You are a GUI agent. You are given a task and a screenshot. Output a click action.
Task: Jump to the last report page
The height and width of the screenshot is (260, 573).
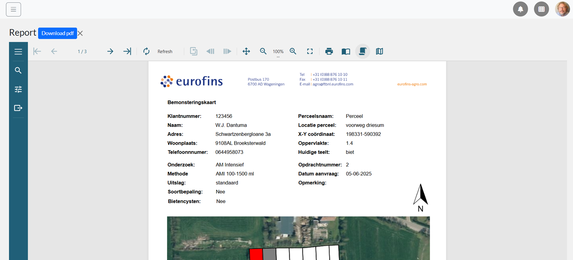tap(127, 52)
